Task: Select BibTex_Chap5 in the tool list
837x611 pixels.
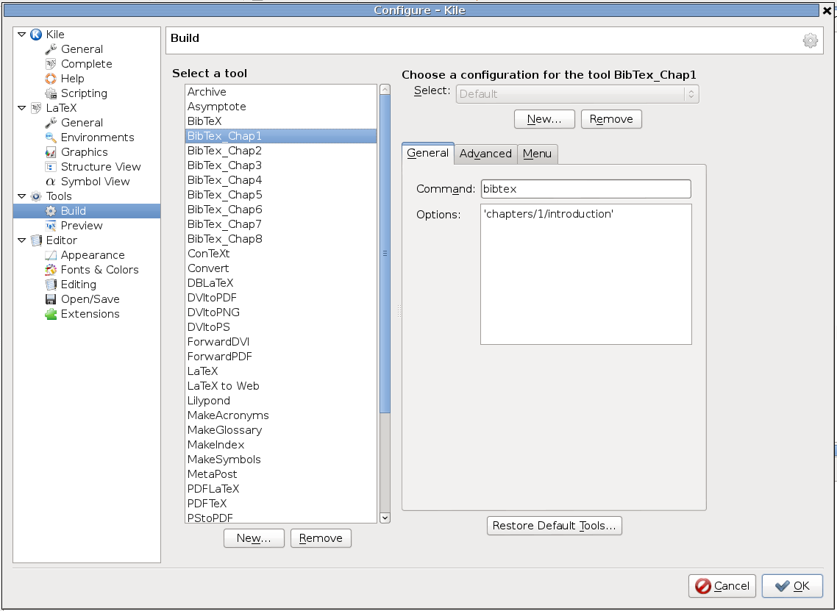Action: (x=281, y=195)
